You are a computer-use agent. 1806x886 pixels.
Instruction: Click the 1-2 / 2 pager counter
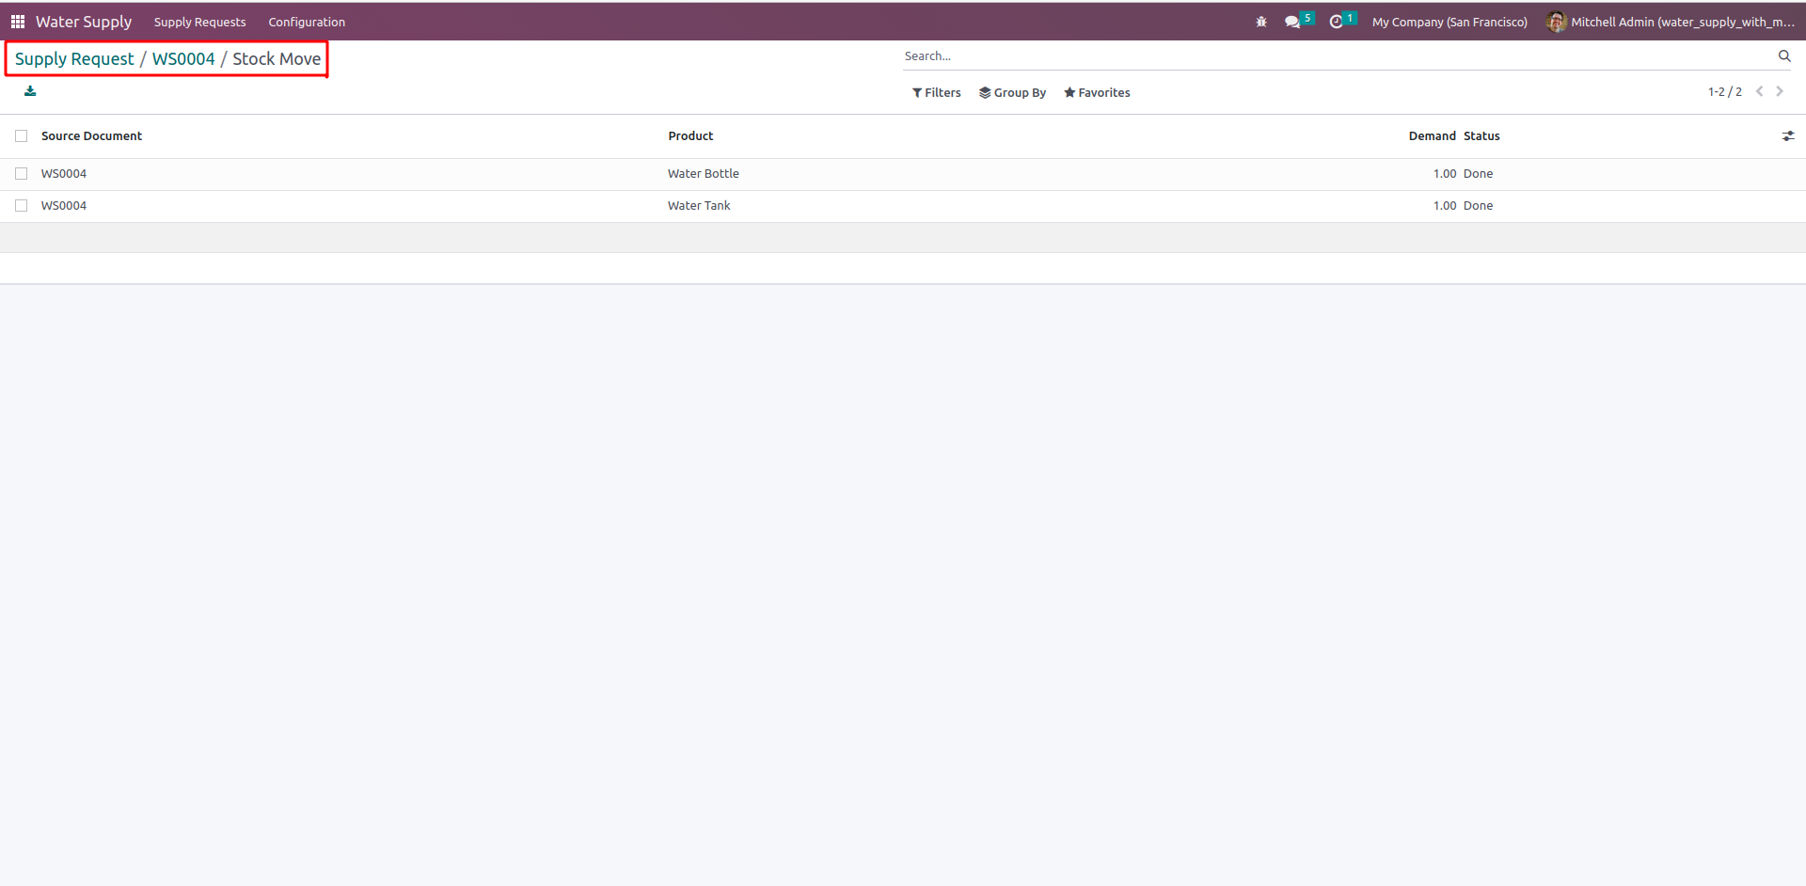[x=1725, y=92]
